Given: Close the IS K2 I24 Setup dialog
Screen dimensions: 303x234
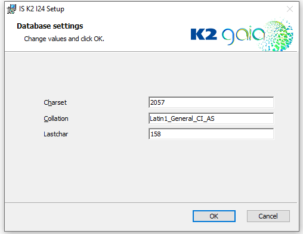Looking at the screenshot, I should (290, 9).
